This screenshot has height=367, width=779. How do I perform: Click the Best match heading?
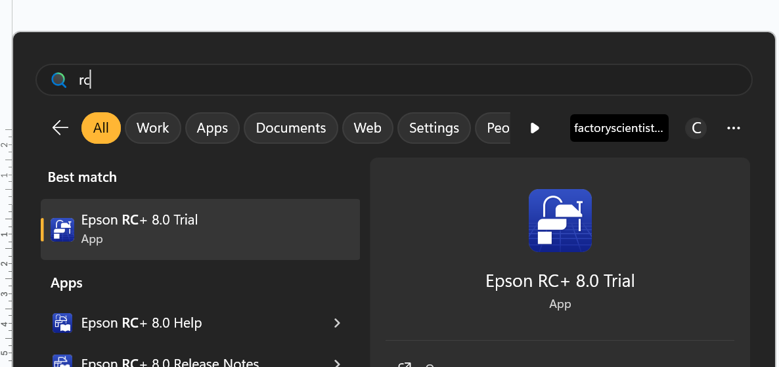[82, 177]
